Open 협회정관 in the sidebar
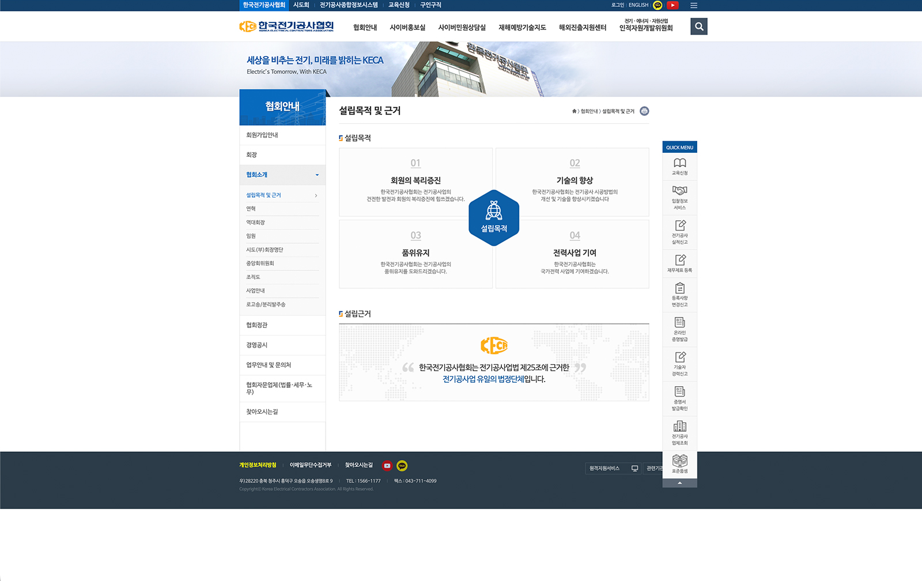The height and width of the screenshot is (581, 922). [282, 325]
